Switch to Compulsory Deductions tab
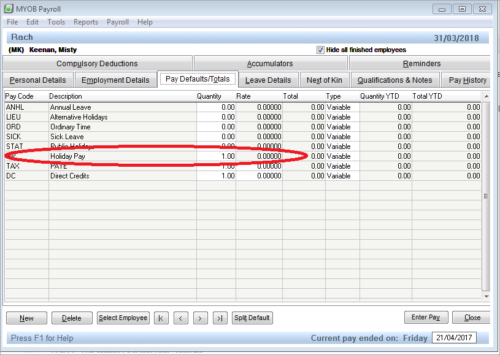This screenshot has width=500, height=355. coord(98,63)
